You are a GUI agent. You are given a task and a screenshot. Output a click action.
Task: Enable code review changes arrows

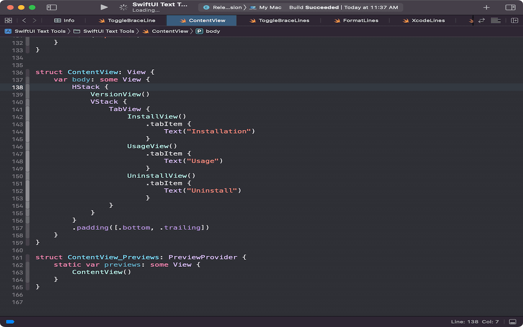tap(482, 20)
